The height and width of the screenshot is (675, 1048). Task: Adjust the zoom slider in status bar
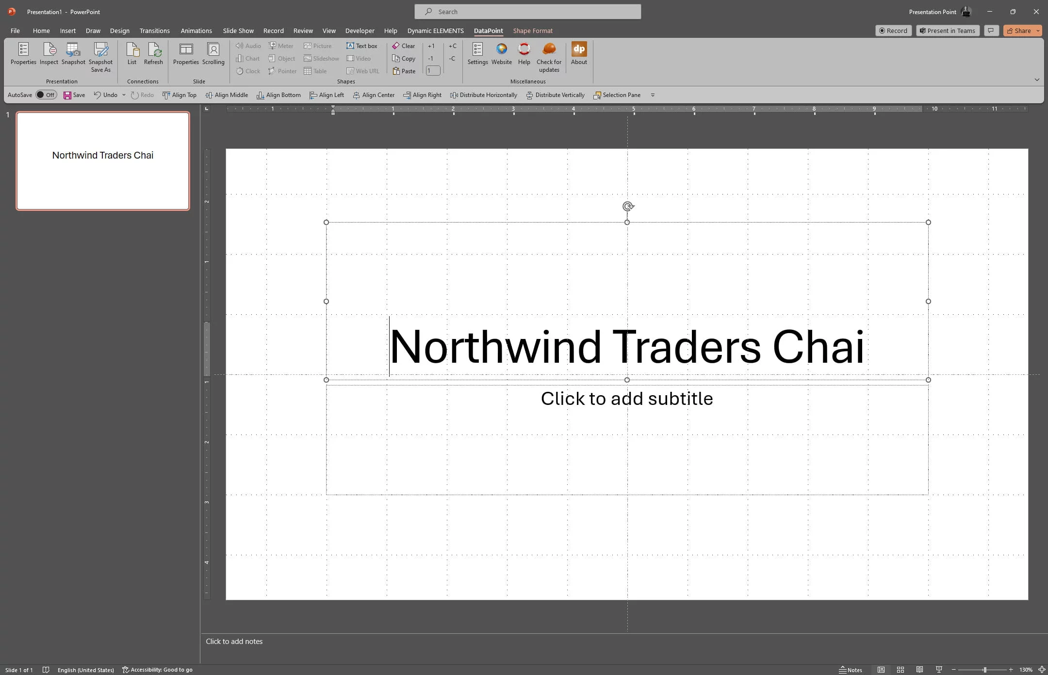pos(984,670)
